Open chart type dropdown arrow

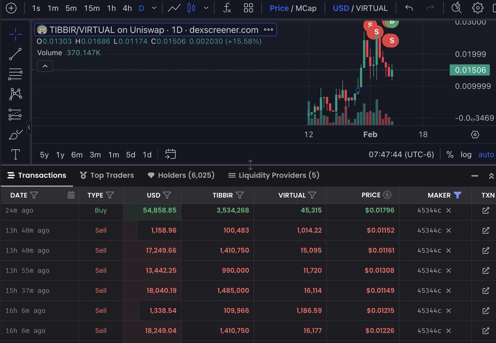[x=206, y=8]
